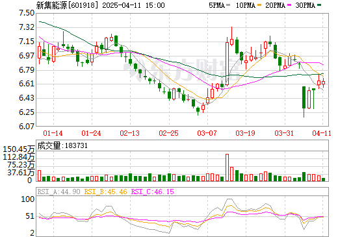This screenshot has width=338, height=237.
Task: Click the 03-19 date label
Action: [246, 133]
